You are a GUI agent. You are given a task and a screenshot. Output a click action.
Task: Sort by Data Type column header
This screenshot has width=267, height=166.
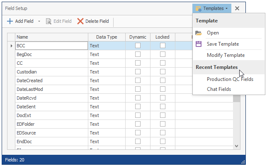coord(107,37)
